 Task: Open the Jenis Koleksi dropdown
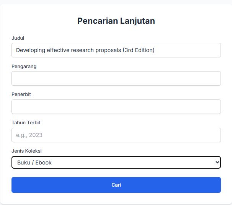(x=116, y=163)
